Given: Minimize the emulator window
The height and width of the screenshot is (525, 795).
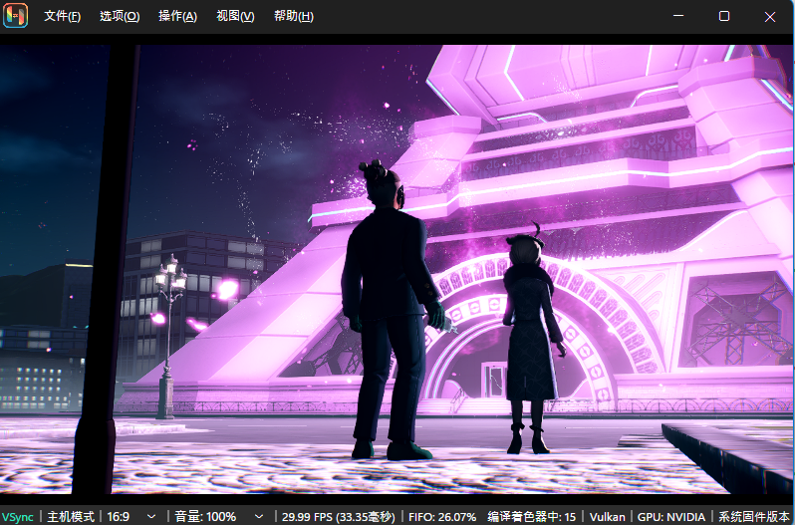Looking at the screenshot, I should point(678,16).
